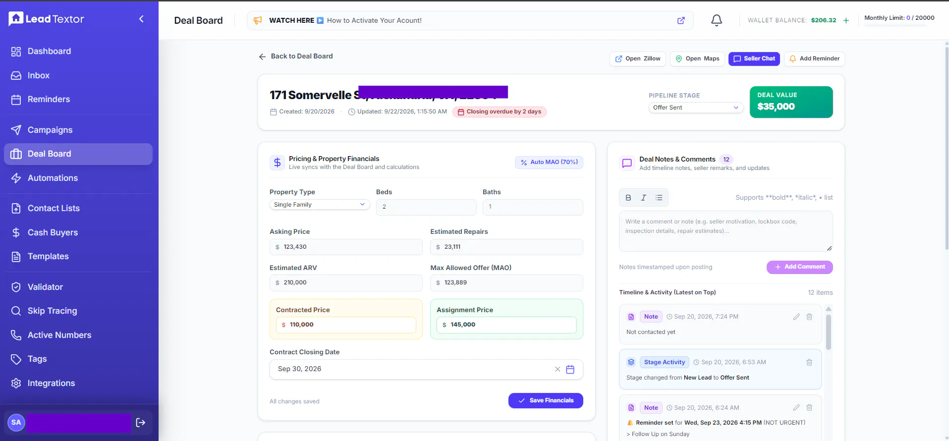Open the Inbox page
The image size is (949, 441).
click(x=78, y=75)
